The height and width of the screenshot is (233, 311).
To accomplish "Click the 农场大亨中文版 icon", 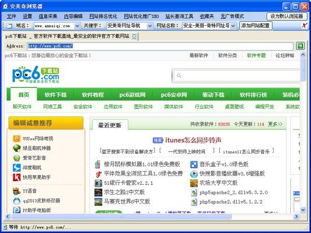I will (x=194, y=183).
